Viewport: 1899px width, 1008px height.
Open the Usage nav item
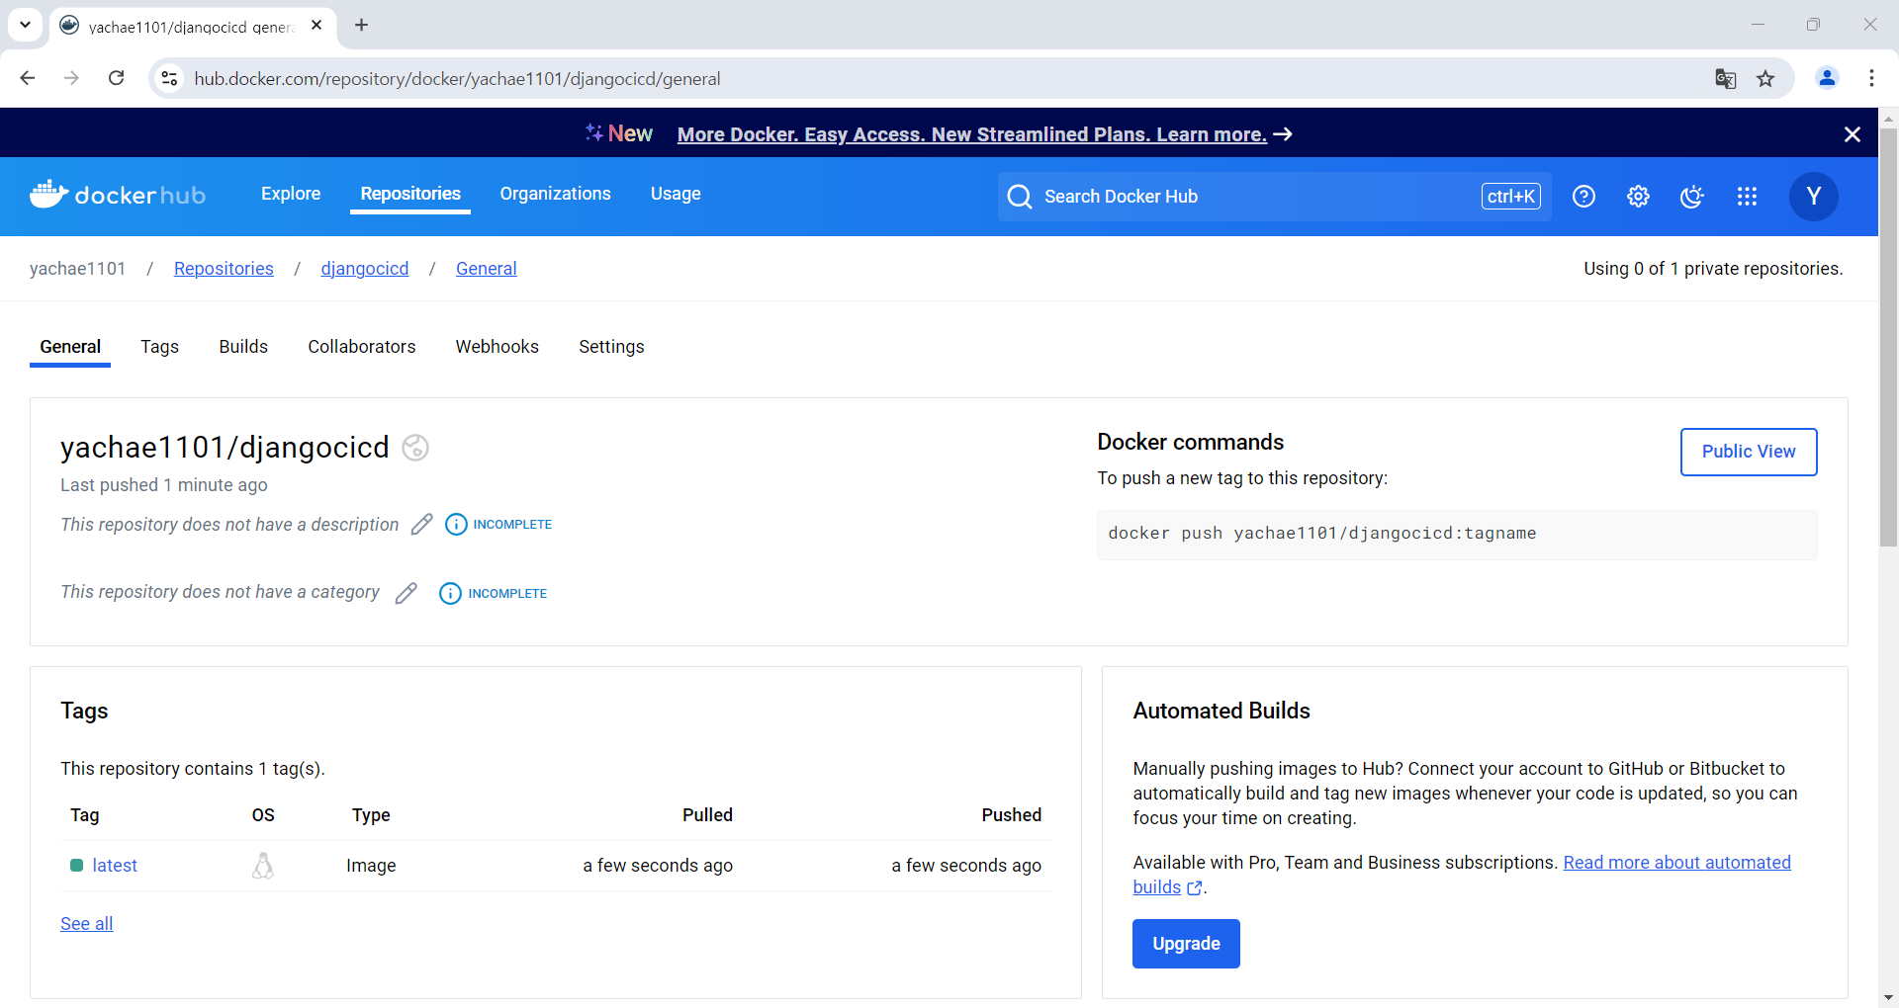click(676, 194)
